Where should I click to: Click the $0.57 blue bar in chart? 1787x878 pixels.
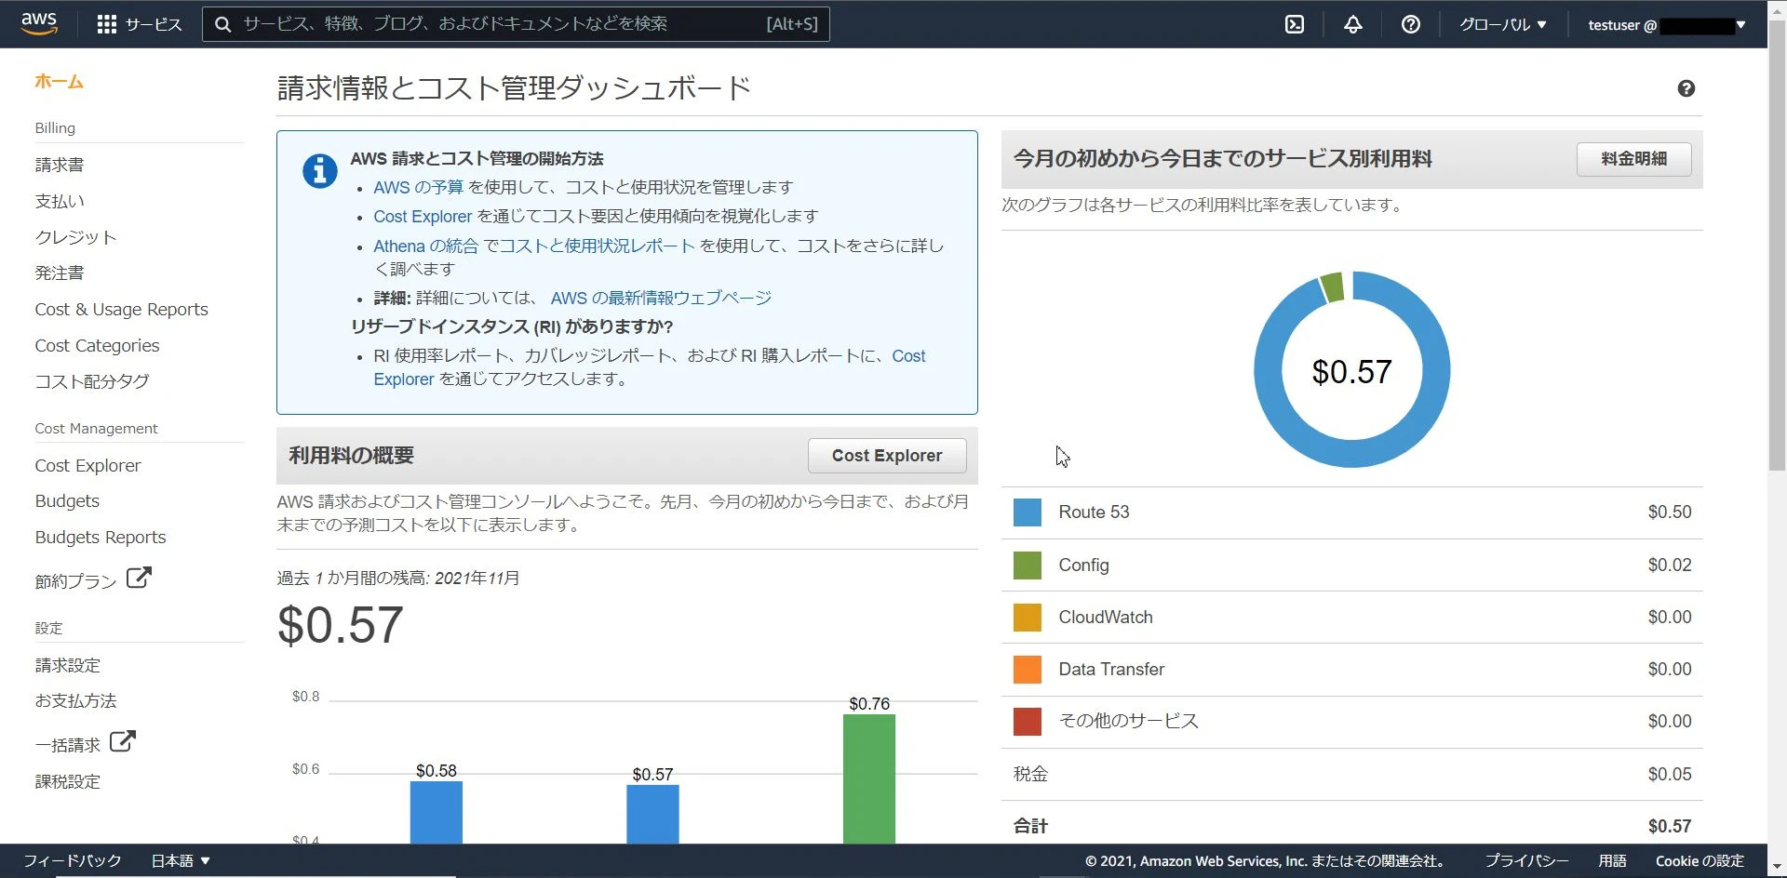[x=652, y=815]
